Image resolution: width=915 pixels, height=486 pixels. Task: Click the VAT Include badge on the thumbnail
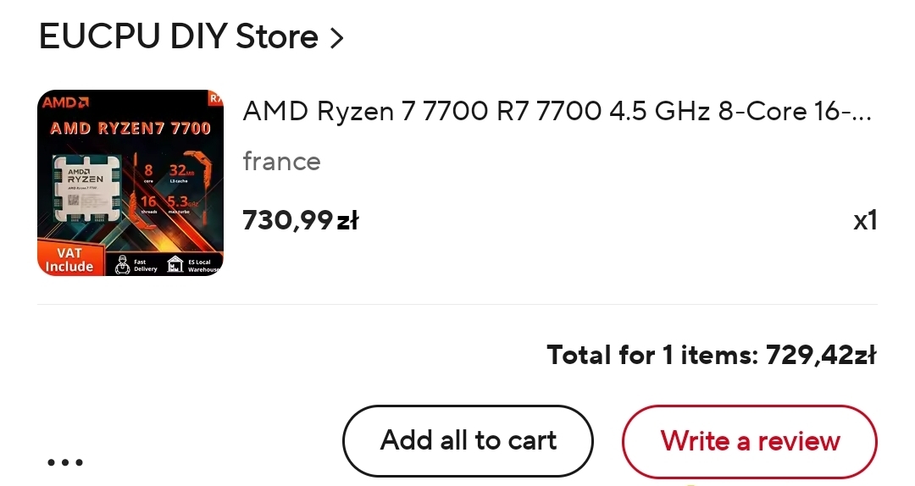pyautogui.click(x=69, y=260)
